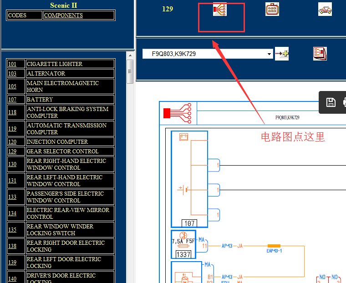Open component code 134
Image resolution: width=346 pixels, height=283 pixels.
pos(12,213)
